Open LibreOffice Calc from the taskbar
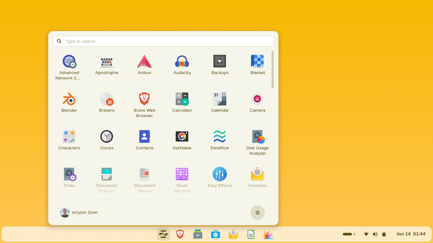Image resolution: width=433 pixels, height=243 pixels. click(251, 234)
